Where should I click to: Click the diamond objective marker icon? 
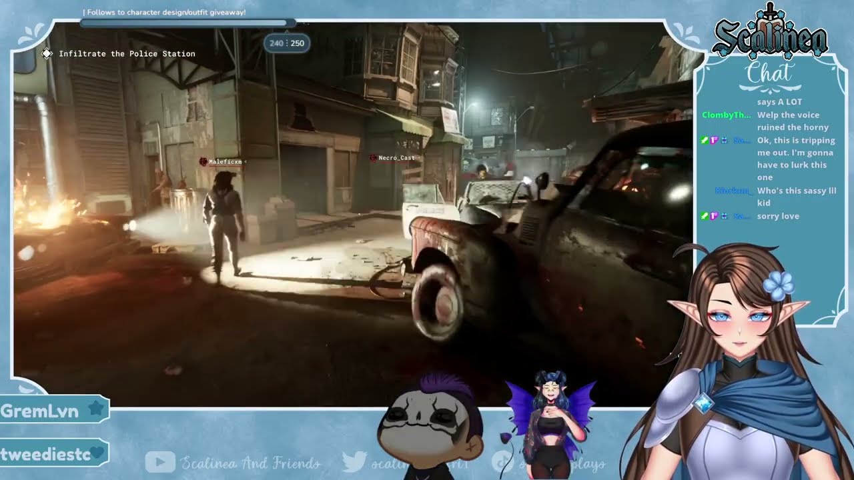47,53
